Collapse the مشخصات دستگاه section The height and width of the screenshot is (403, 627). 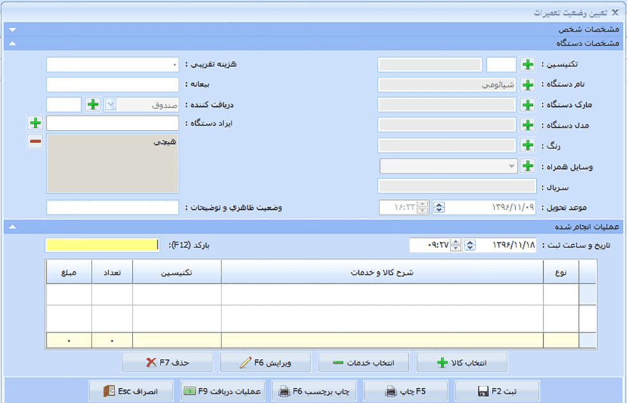(12, 43)
